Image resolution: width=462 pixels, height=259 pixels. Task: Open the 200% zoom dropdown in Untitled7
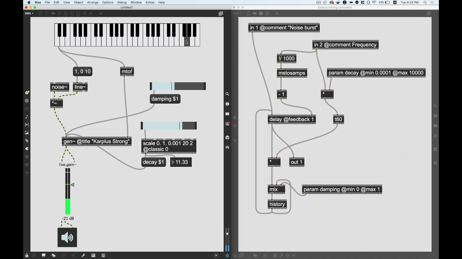(29, 14)
